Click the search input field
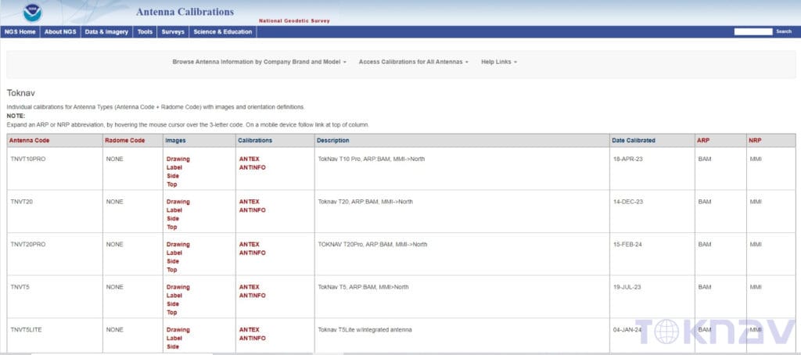The image size is (801, 355). tap(753, 32)
